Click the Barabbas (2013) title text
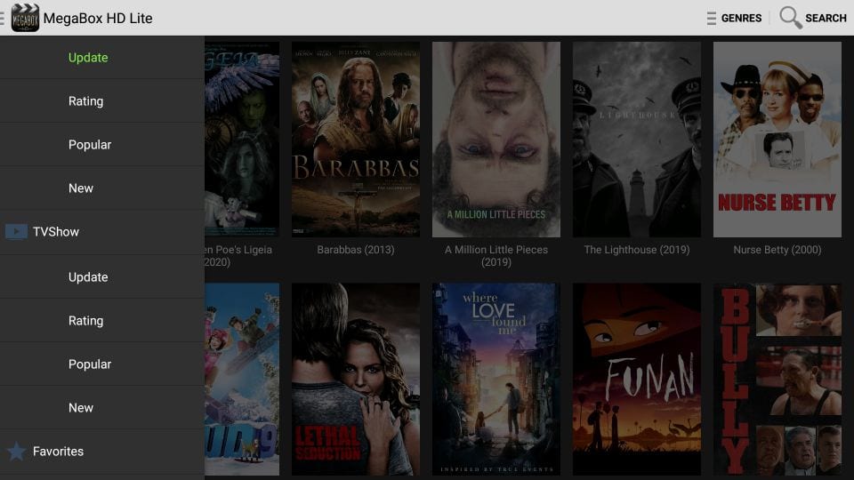Image resolution: width=854 pixels, height=480 pixels. (x=356, y=250)
